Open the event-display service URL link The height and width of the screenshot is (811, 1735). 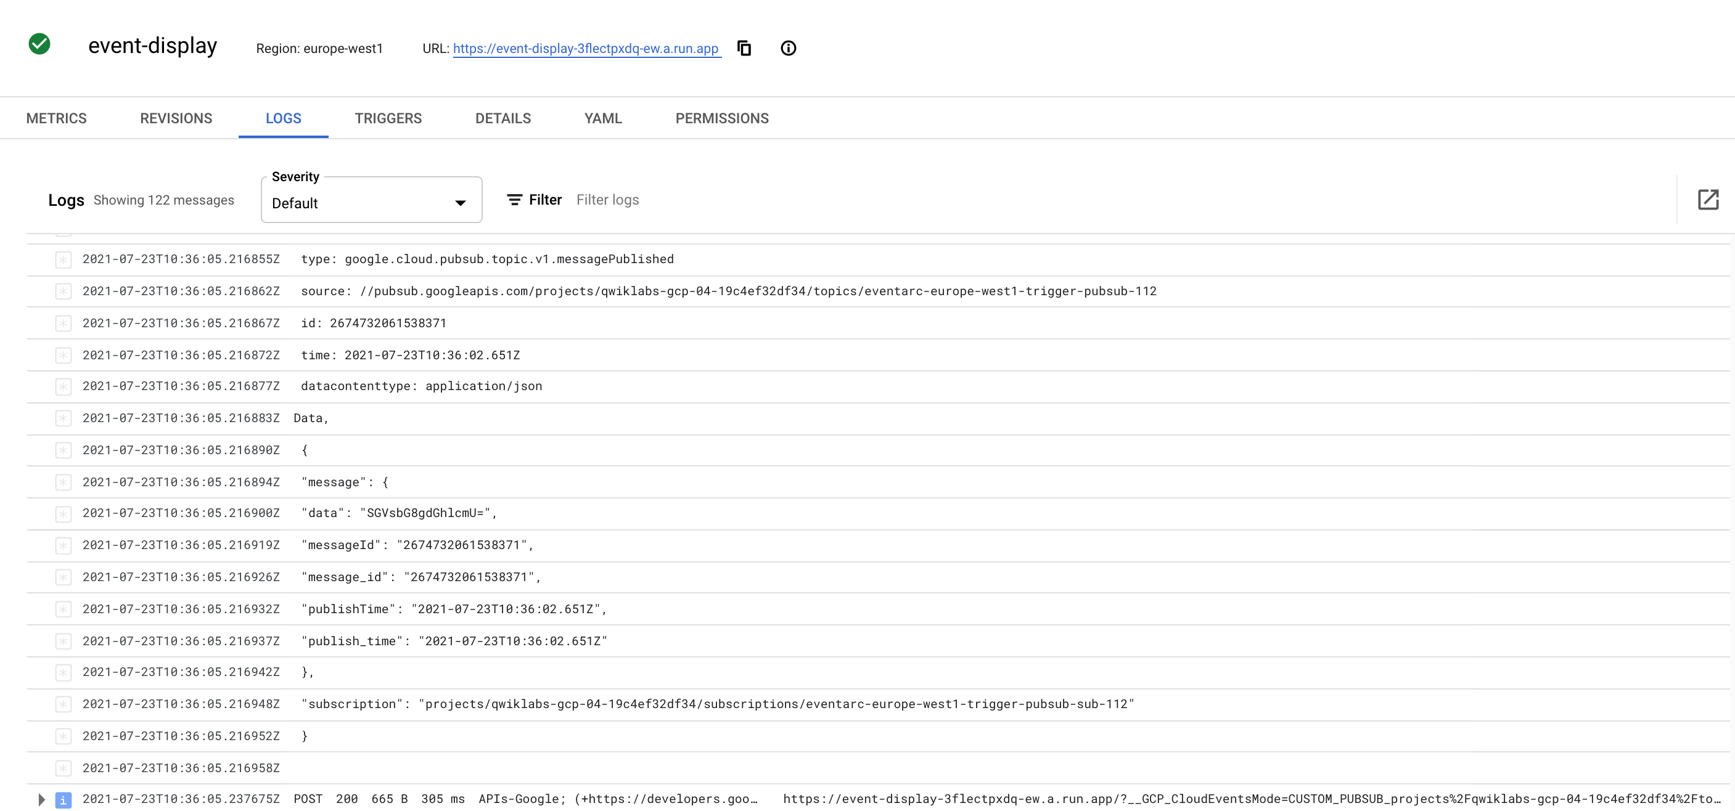(x=585, y=48)
